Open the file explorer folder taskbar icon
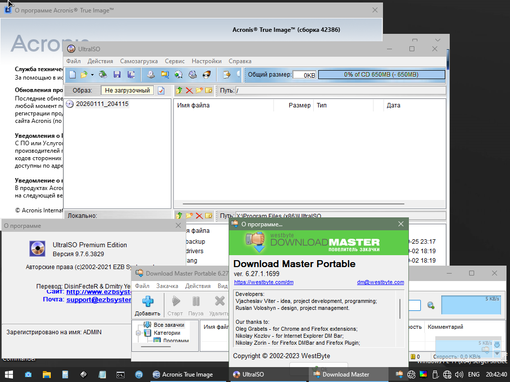 point(46,375)
